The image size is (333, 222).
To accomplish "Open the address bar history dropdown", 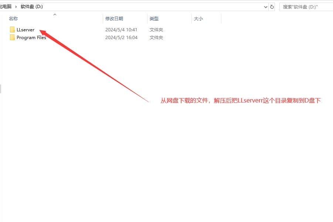I will tap(266, 7).
